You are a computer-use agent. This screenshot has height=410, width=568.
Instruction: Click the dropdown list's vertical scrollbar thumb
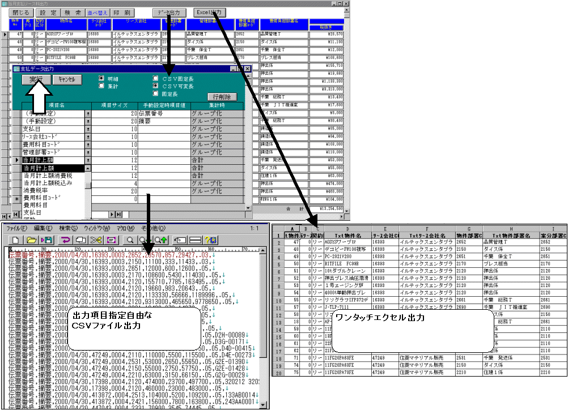[x=88, y=185]
